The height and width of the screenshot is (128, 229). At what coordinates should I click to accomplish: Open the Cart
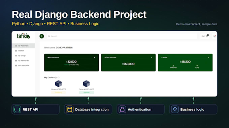coord(205,36)
